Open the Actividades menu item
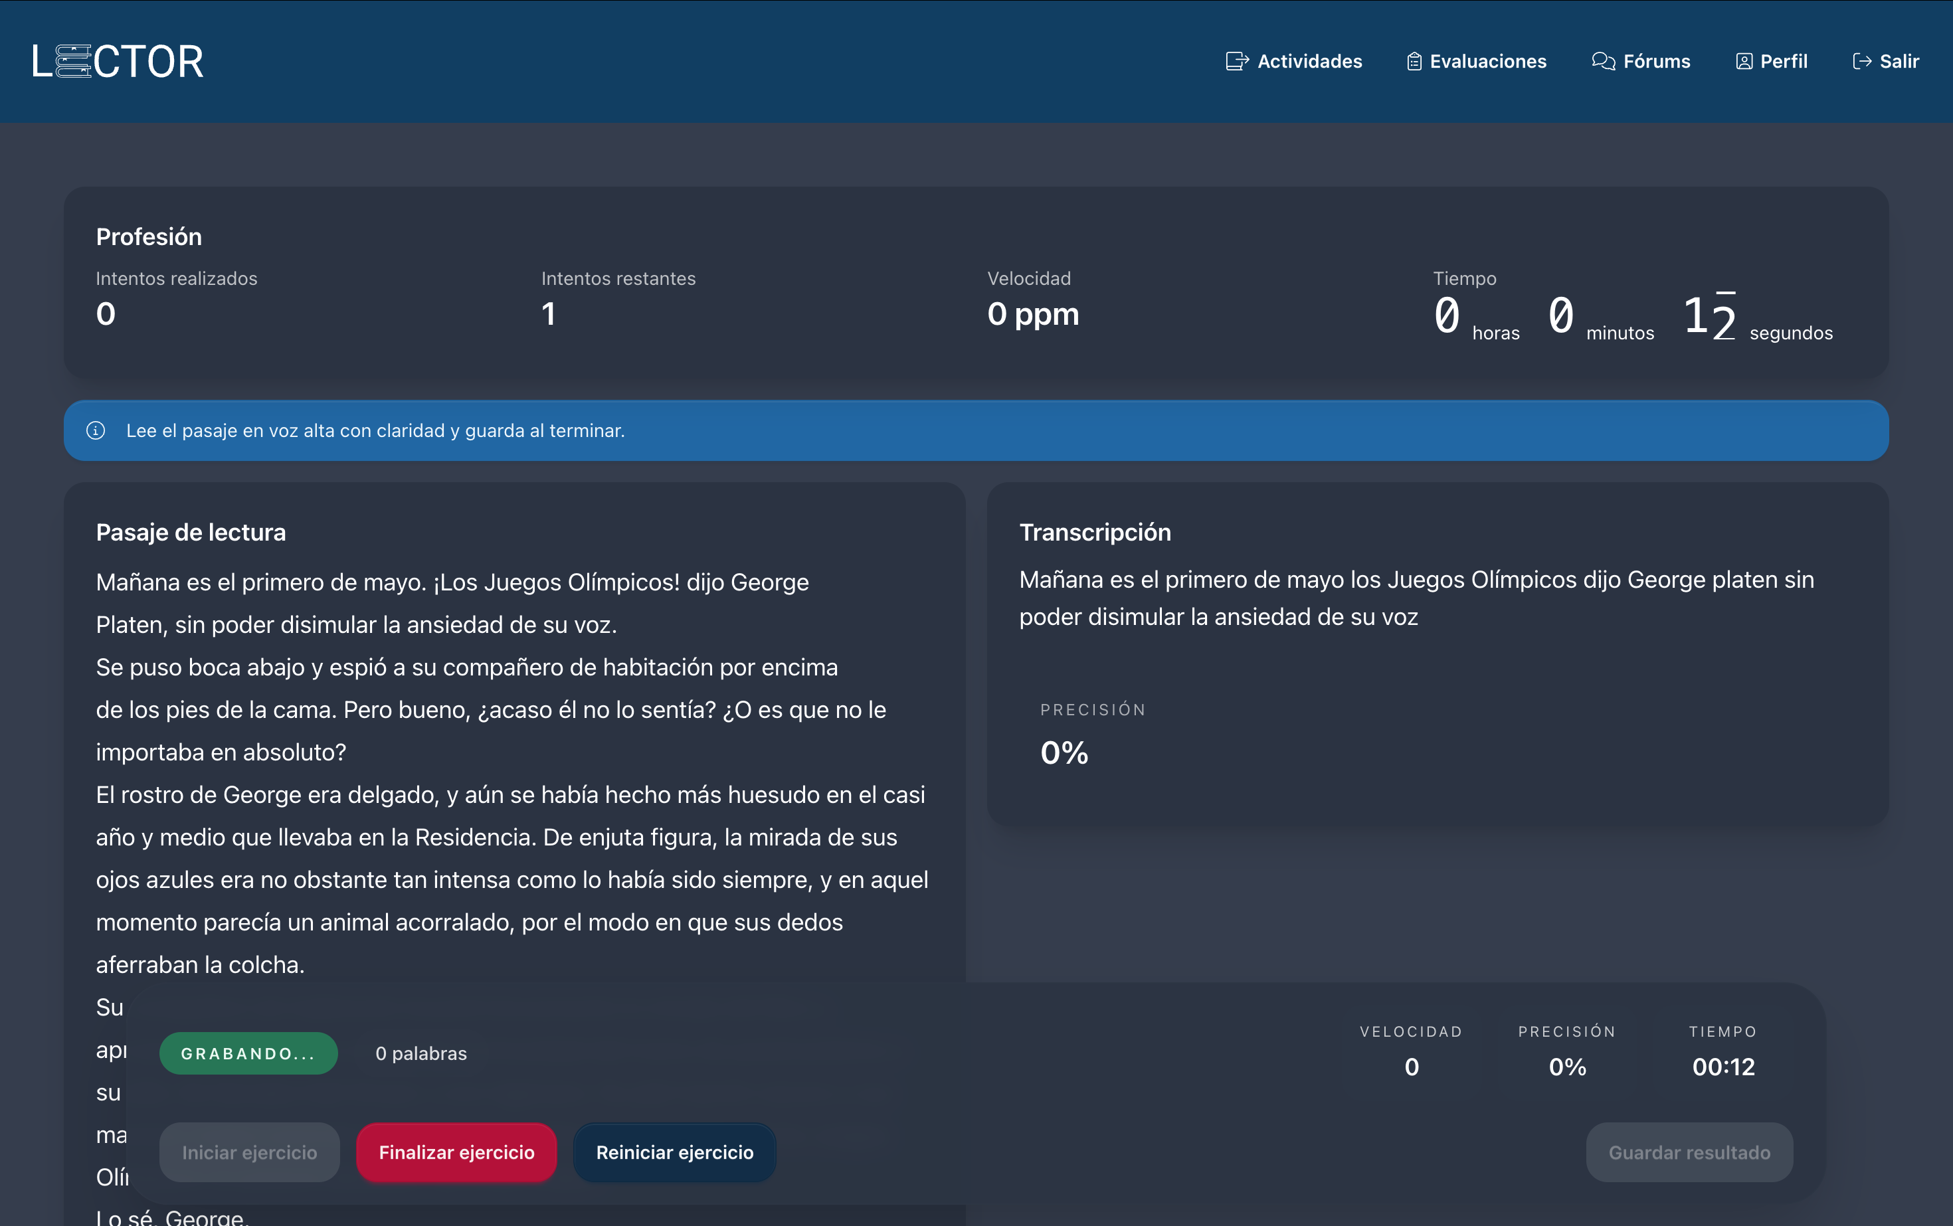 coord(1293,62)
